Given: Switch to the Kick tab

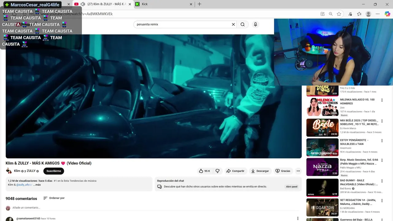Looking at the screenshot, I should point(164,4).
